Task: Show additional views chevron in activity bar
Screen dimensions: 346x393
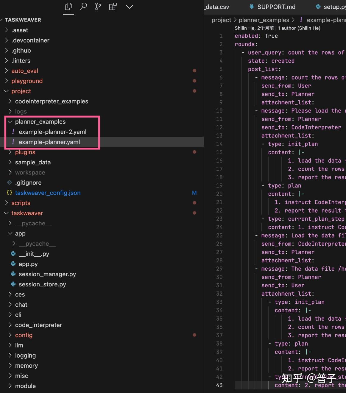Action: pos(130,7)
